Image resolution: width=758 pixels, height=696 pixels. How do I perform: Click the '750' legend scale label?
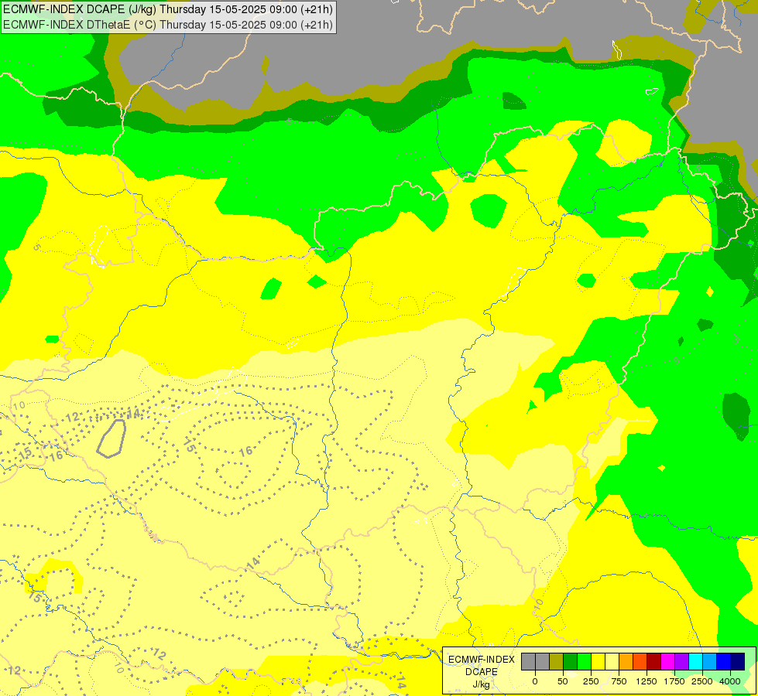click(619, 681)
